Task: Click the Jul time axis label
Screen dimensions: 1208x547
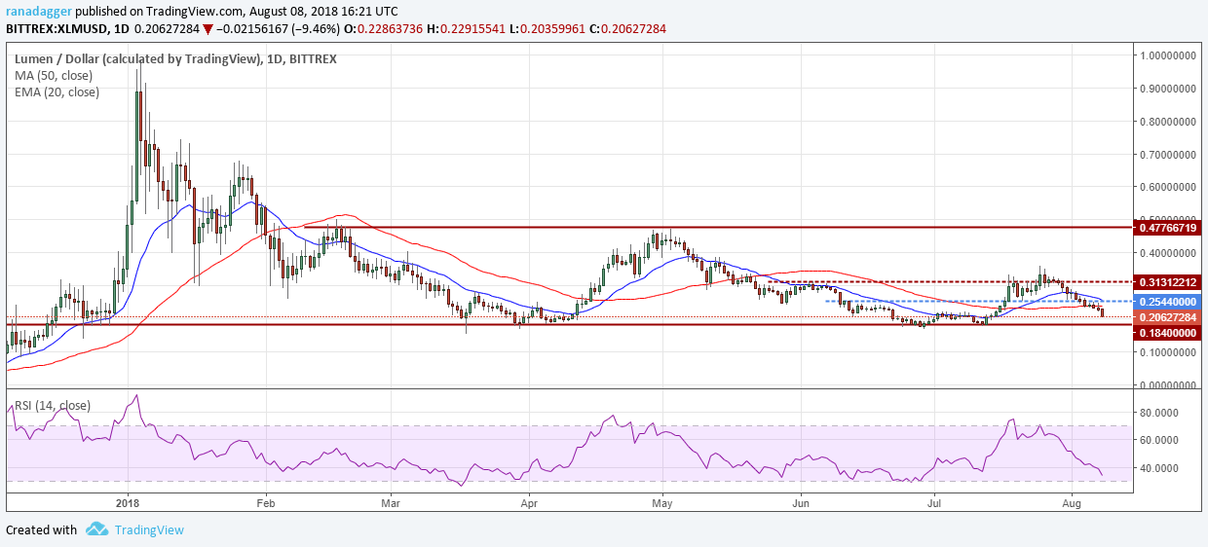Action: (933, 503)
